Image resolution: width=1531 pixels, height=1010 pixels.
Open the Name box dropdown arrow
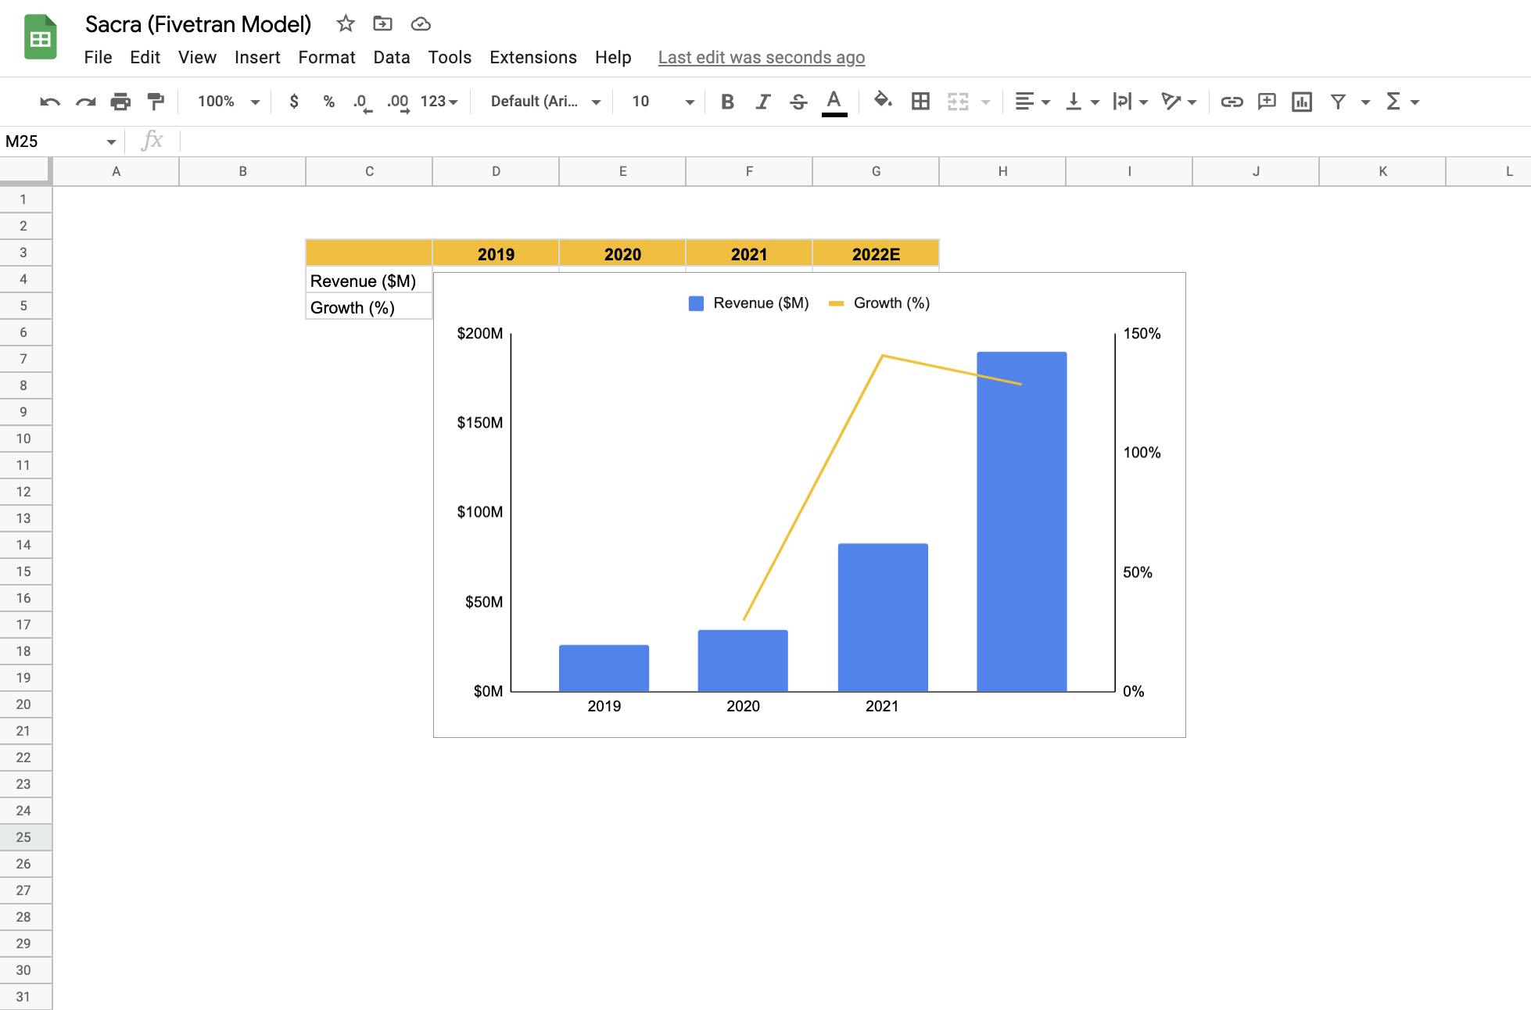pos(111,142)
